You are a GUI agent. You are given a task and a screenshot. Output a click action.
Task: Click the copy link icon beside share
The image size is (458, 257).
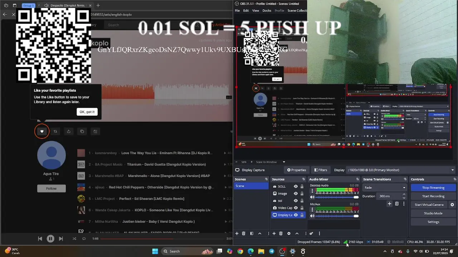pos(82,131)
